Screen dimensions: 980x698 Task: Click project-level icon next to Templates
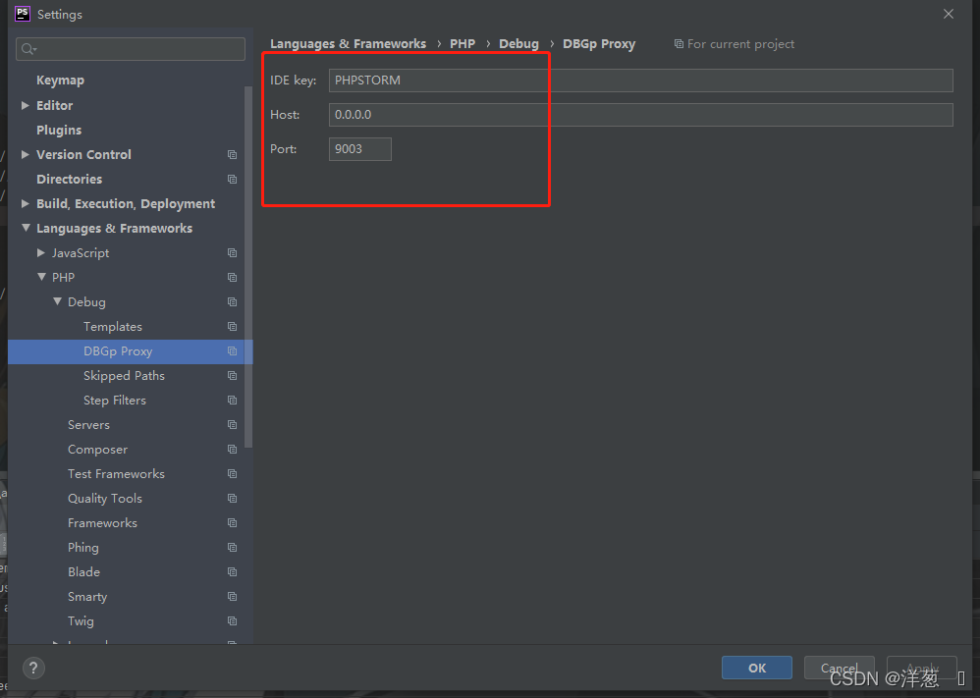click(x=233, y=327)
